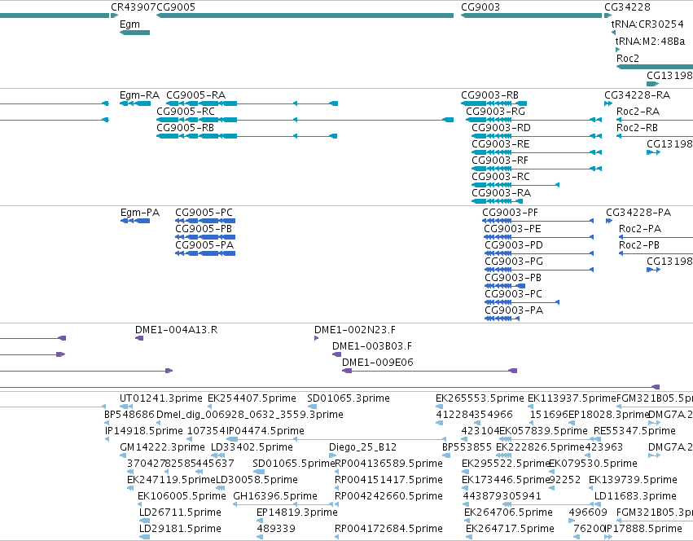Click the EK264706.5prime EST label

508,512
